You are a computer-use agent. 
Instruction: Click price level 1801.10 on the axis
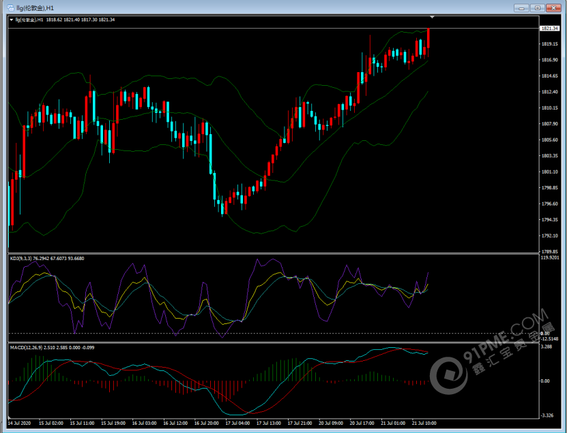549,172
